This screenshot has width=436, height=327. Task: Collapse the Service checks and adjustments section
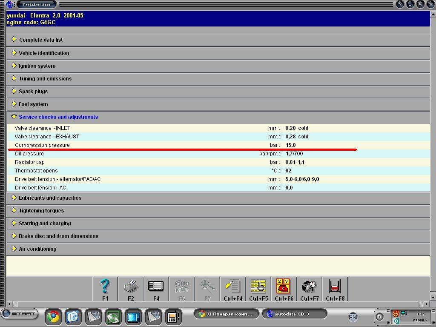coord(218,117)
